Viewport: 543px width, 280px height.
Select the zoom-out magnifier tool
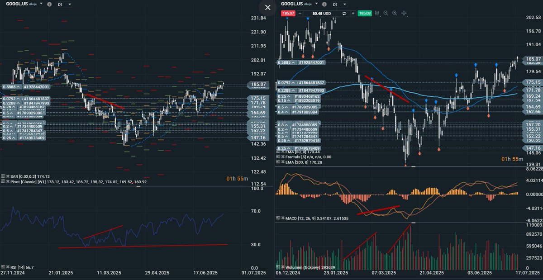385,13
